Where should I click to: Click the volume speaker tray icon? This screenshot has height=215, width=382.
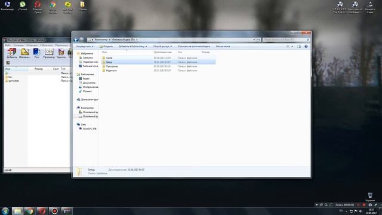[361, 211]
